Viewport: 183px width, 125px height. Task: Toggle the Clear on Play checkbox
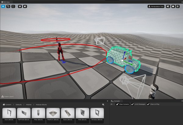pyautogui.click(x=149, y=104)
